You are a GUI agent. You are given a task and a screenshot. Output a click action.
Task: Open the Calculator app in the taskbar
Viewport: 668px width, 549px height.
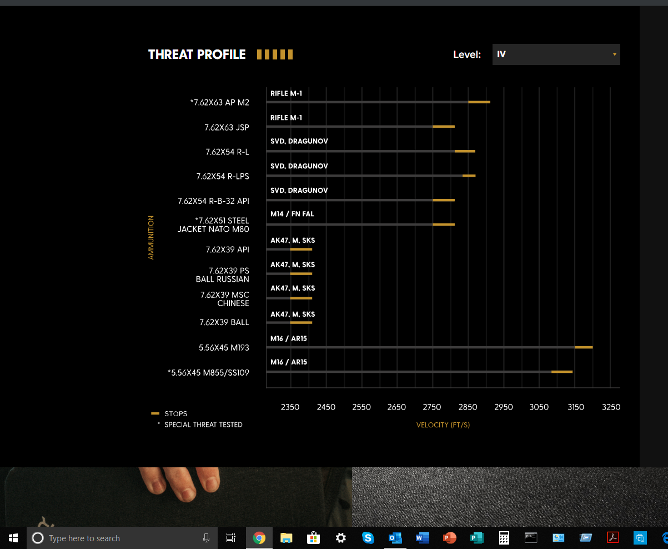point(504,538)
